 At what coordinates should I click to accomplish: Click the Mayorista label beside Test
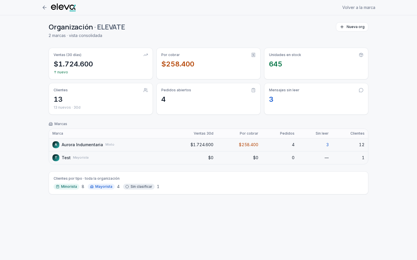click(81, 157)
